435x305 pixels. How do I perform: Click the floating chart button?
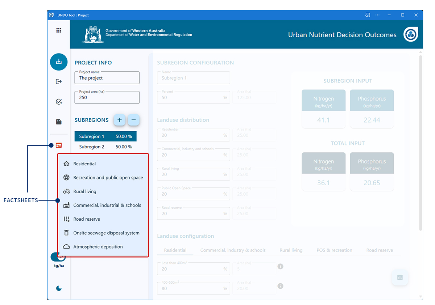coord(400,278)
